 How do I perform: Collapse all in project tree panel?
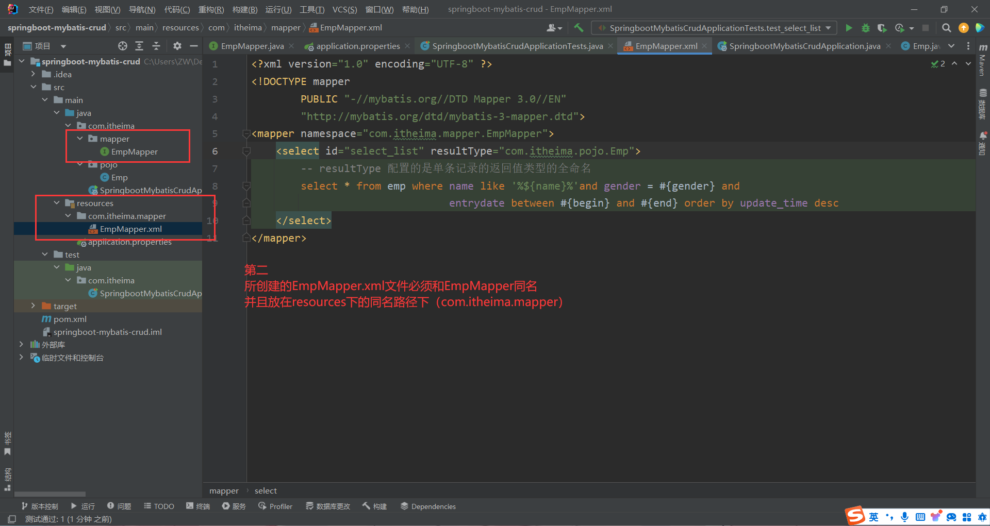tap(156, 46)
